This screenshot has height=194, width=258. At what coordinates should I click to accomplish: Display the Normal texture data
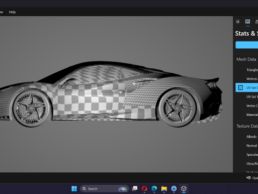(x=252, y=145)
